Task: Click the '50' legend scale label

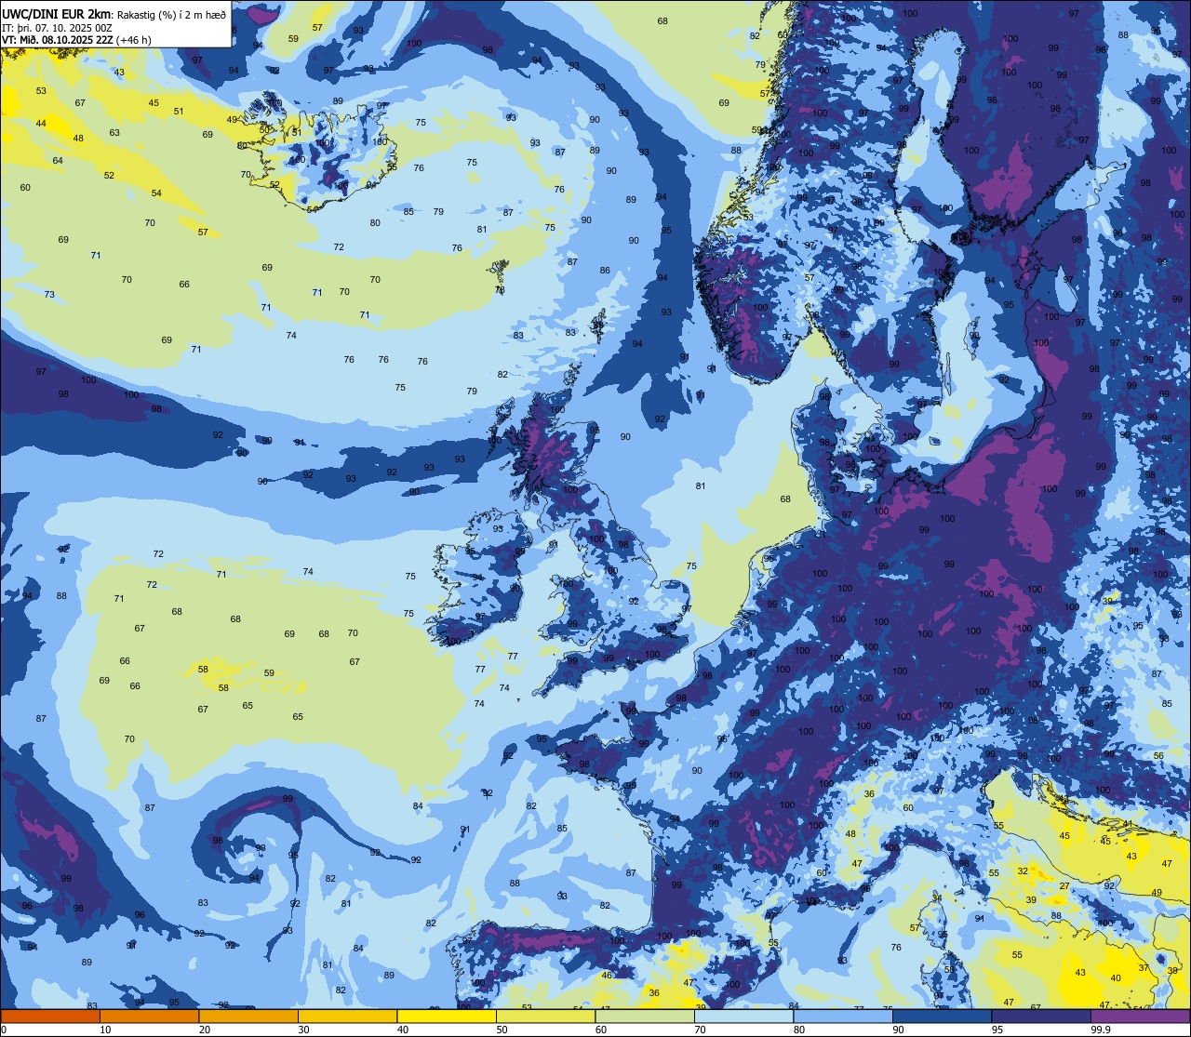Action: click(502, 1030)
